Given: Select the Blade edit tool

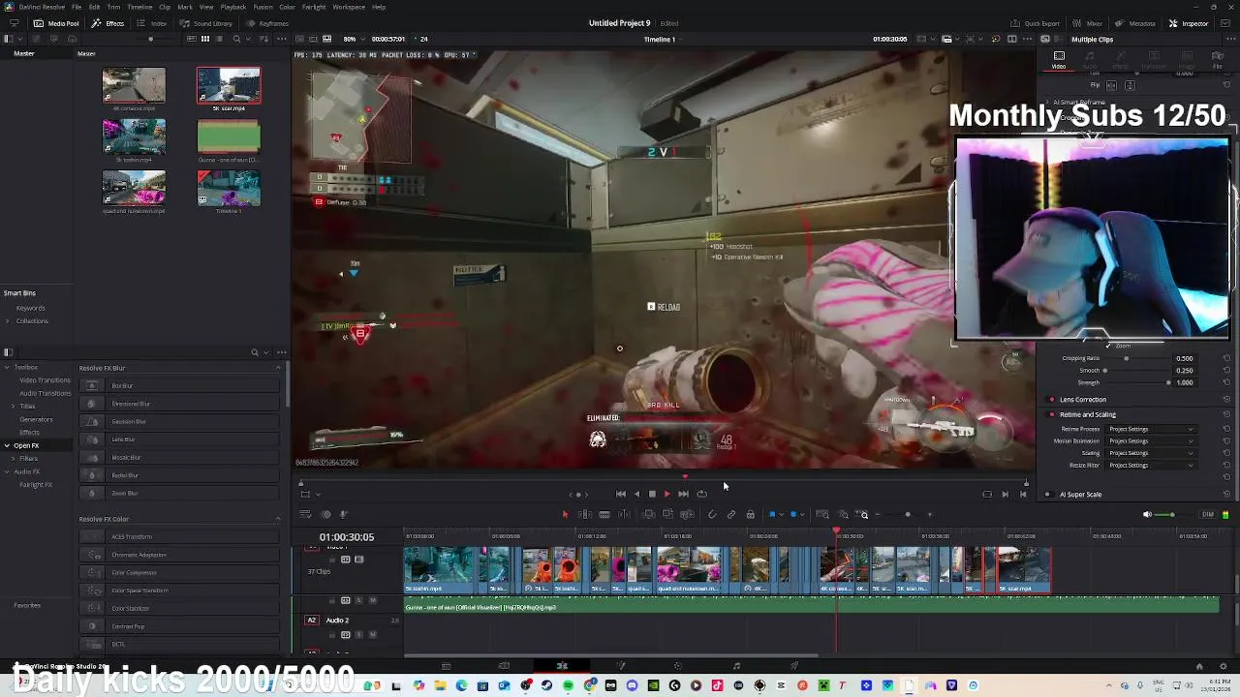Looking at the screenshot, I should pos(604,515).
